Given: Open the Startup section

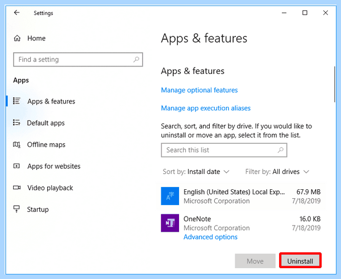Looking at the screenshot, I should click(x=38, y=210).
